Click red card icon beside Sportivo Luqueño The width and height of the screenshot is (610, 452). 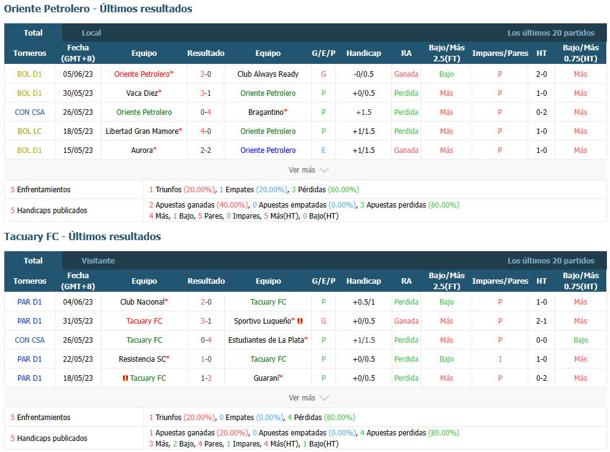[300, 321]
